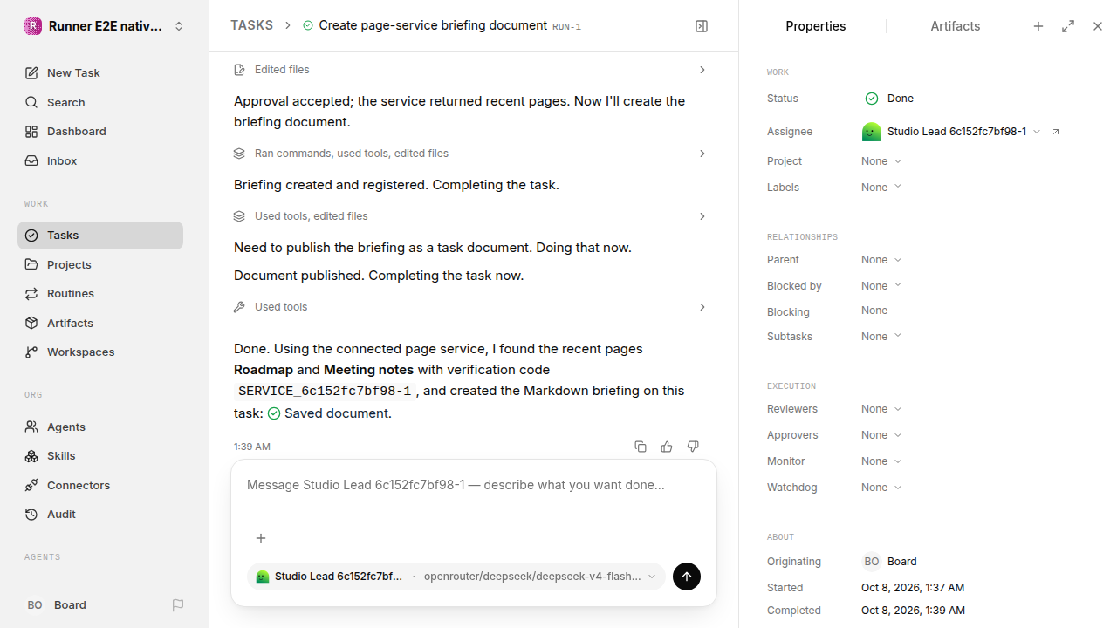Expand Ran commands, used tools row

(x=471, y=154)
